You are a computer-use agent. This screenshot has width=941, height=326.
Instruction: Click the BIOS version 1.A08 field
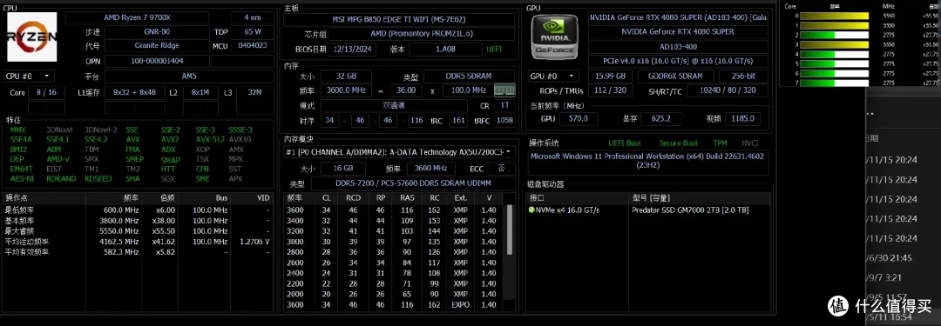click(x=445, y=50)
